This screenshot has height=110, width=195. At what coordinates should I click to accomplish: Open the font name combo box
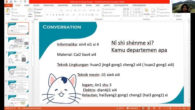(53, 10)
